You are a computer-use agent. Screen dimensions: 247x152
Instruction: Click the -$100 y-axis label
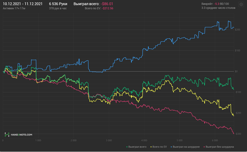click(238, 92)
